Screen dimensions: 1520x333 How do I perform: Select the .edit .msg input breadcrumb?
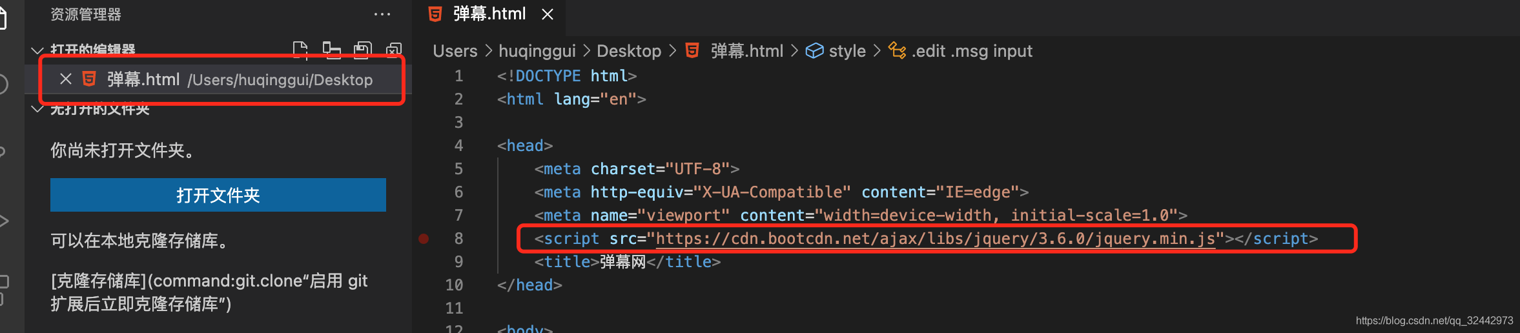point(961,51)
